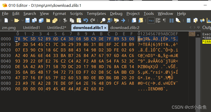Click hex byte 82 in row 0090
Viewport: 211px width, 112px height.
(101, 89)
